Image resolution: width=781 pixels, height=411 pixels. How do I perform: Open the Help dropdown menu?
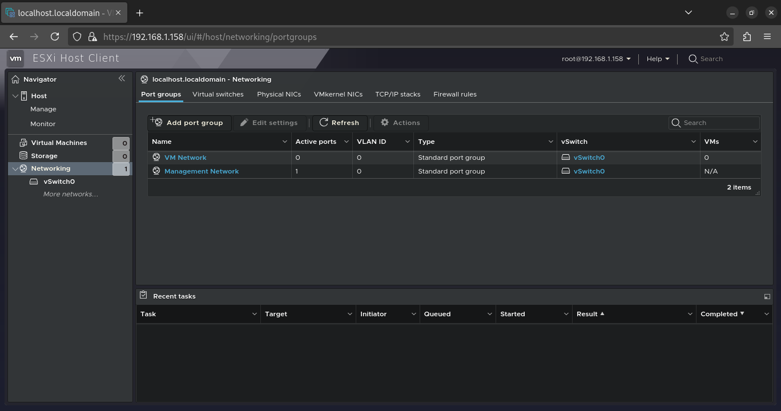[658, 59]
